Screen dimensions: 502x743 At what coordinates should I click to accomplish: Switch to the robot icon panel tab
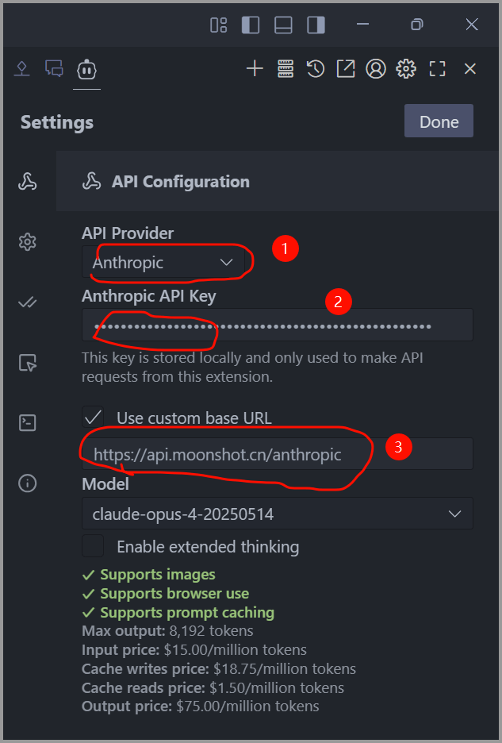86,69
